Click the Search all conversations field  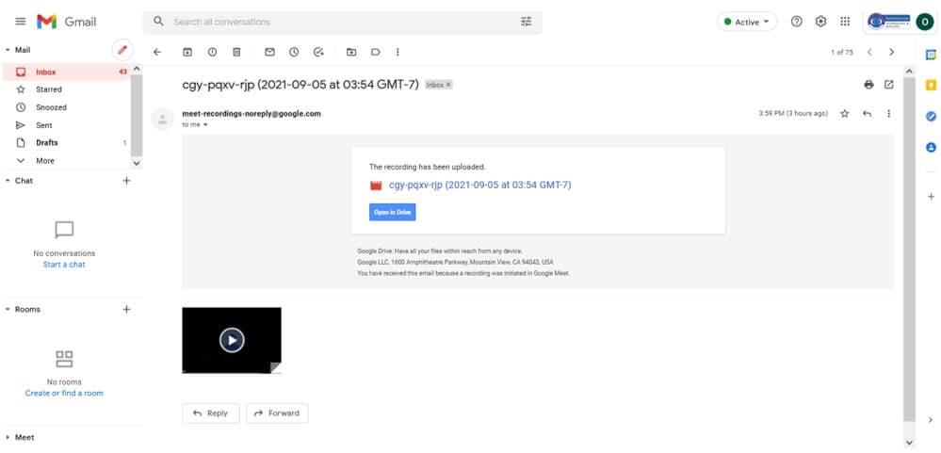(x=342, y=22)
